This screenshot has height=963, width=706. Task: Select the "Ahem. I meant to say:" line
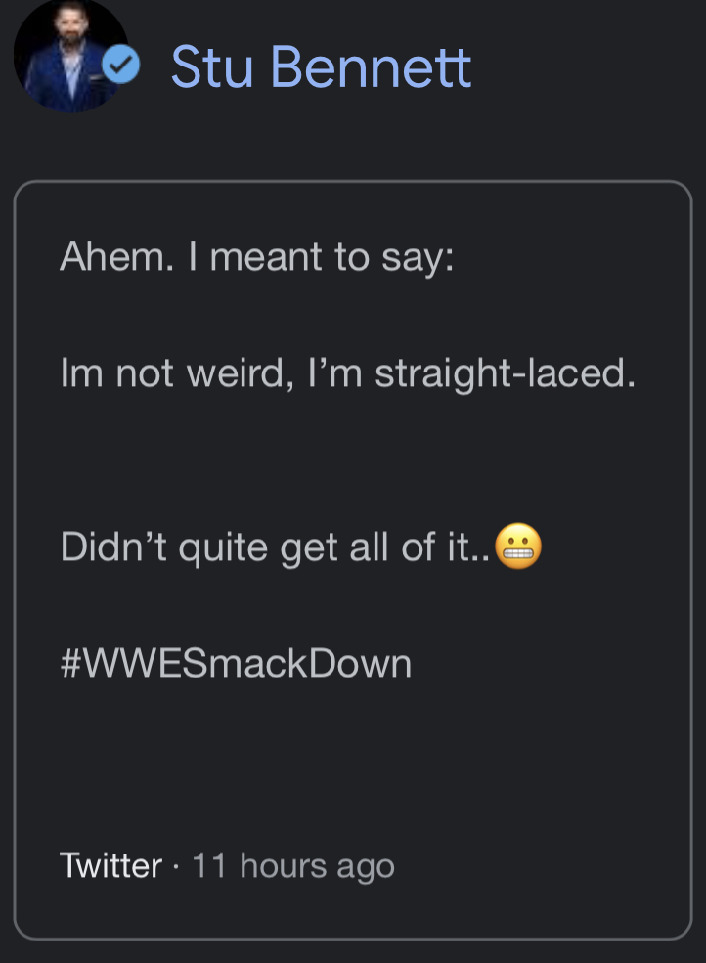(257, 257)
